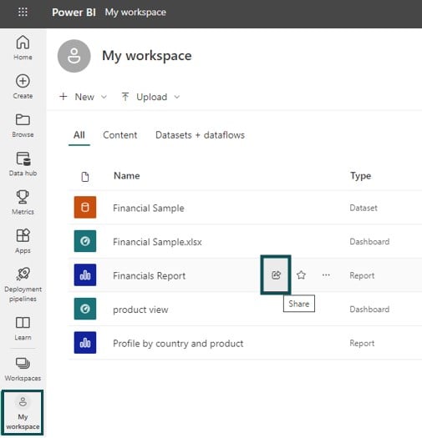Switch to Datasets + dataflows tab
Viewport: 422px width, 438px height.
(200, 135)
